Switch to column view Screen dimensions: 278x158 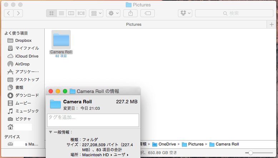[71, 13]
